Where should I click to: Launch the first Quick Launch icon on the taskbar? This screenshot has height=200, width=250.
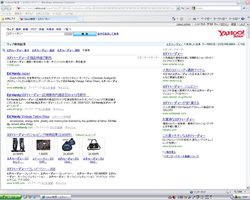[x=25, y=197]
